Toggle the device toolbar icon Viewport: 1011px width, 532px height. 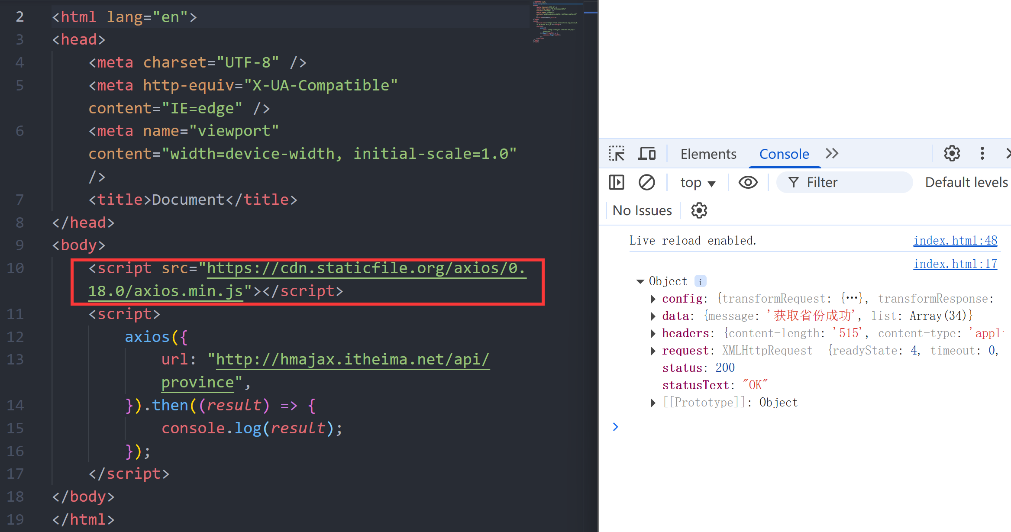pyautogui.click(x=647, y=154)
